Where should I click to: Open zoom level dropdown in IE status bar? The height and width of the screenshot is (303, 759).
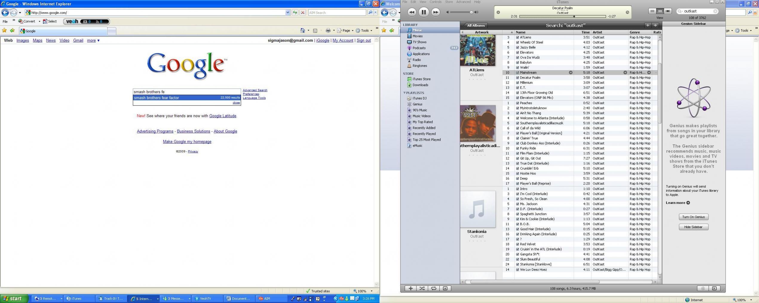372,291
